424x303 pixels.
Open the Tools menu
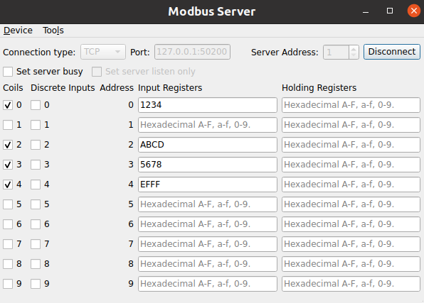53,31
